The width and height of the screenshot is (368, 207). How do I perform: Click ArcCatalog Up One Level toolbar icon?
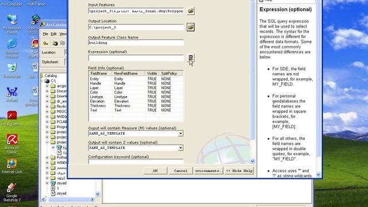tap(46, 43)
